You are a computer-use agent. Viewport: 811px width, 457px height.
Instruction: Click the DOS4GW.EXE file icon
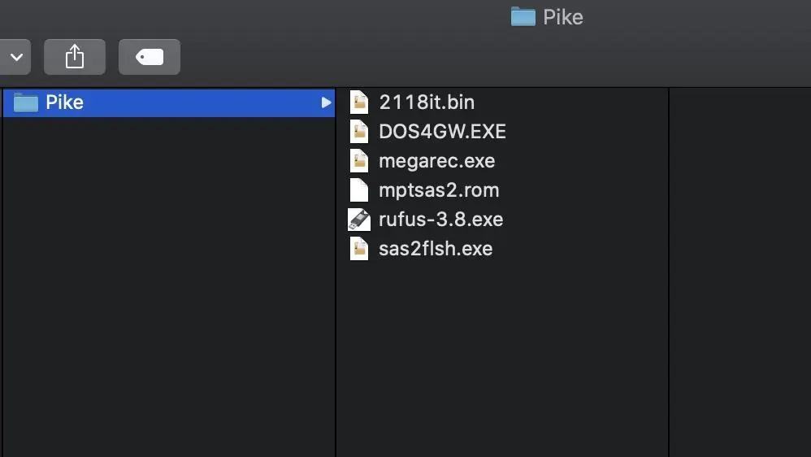pos(359,132)
